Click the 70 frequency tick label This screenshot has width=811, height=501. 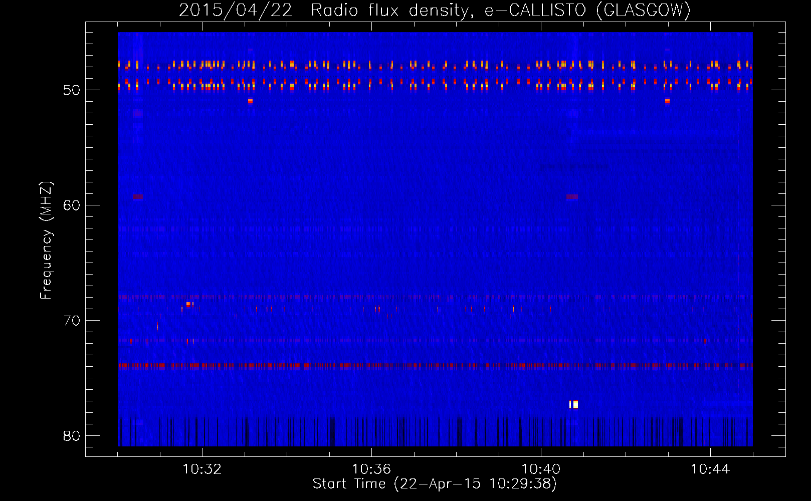coord(72,321)
